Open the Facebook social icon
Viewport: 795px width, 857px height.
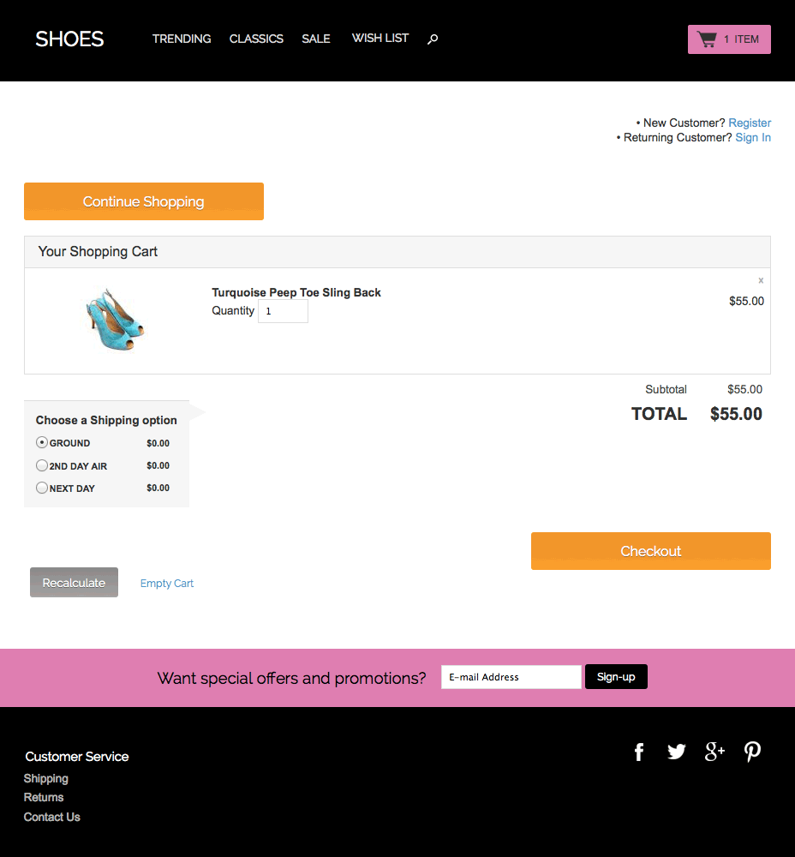639,752
